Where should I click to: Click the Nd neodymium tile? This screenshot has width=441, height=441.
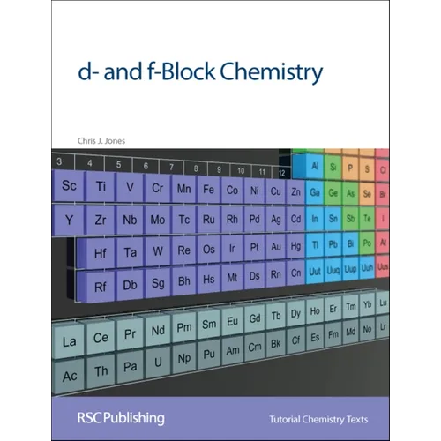pyautogui.click(x=158, y=331)
